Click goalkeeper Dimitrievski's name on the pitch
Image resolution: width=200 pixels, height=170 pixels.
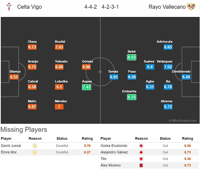click(x=181, y=72)
